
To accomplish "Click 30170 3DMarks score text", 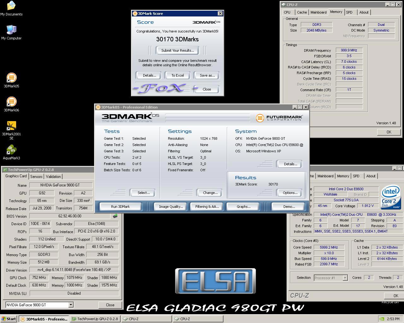I will (x=177, y=39).
